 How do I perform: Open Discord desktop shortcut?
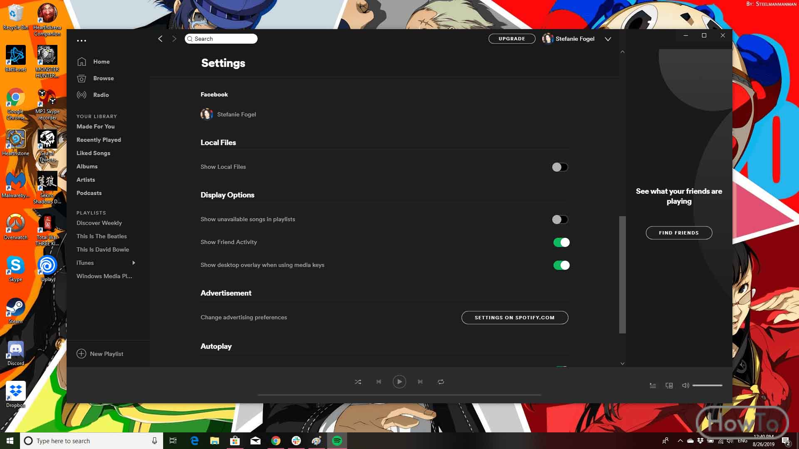pos(16,353)
